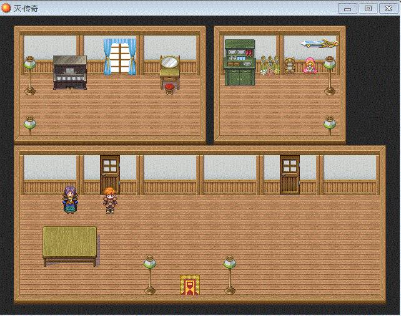Open the green dish cupboard
401x316 pixels.
point(240,62)
